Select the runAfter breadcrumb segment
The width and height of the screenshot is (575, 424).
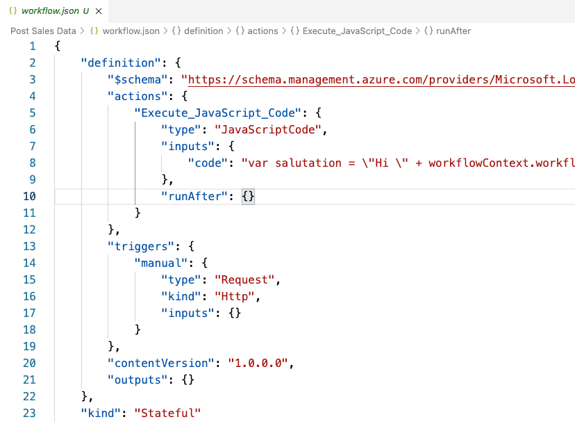[453, 31]
